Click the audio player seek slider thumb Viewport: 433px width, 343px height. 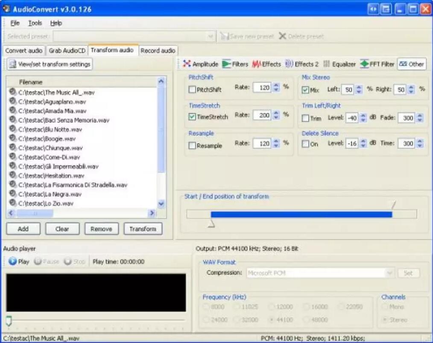click(x=9, y=321)
